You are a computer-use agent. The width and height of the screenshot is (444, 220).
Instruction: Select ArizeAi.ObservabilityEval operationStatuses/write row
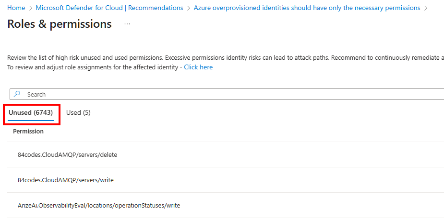(x=98, y=206)
